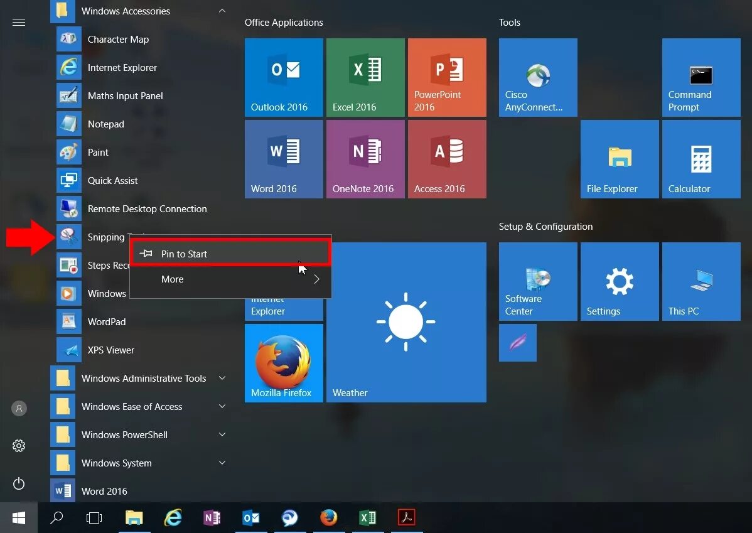Open XPS Viewer
Screen dimensions: 752x533
pos(139,350)
